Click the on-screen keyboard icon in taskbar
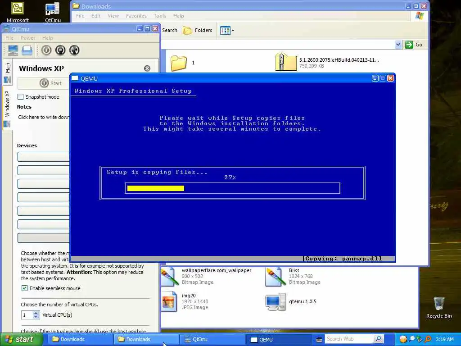Viewport: 461px width, 346px height. pyautogui.click(x=319, y=340)
